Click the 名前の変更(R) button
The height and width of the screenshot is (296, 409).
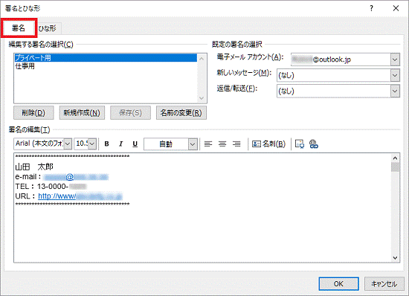tap(181, 112)
